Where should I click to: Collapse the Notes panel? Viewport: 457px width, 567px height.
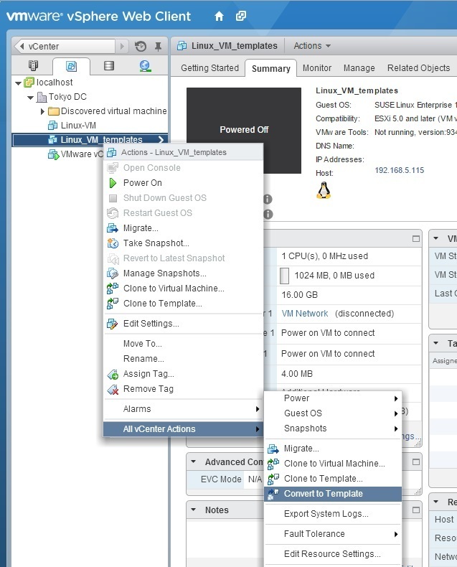194,510
